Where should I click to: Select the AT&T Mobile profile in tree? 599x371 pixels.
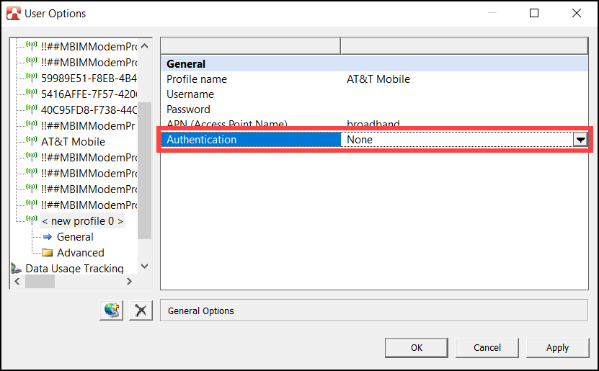click(x=73, y=142)
